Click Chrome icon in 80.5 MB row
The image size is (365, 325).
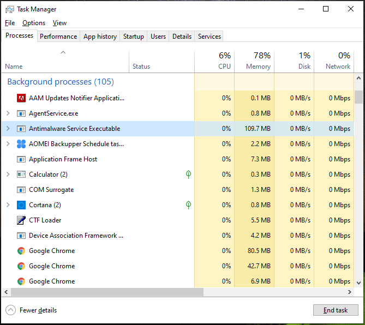(x=21, y=251)
